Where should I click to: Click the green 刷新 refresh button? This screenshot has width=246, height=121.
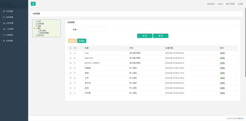[x=82, y=41]
